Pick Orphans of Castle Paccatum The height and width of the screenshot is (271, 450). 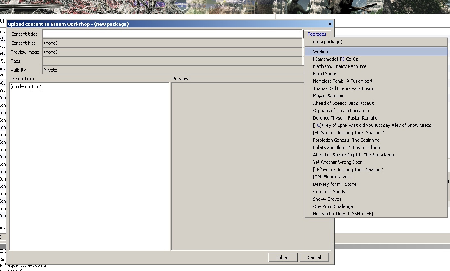click(376, 111)
